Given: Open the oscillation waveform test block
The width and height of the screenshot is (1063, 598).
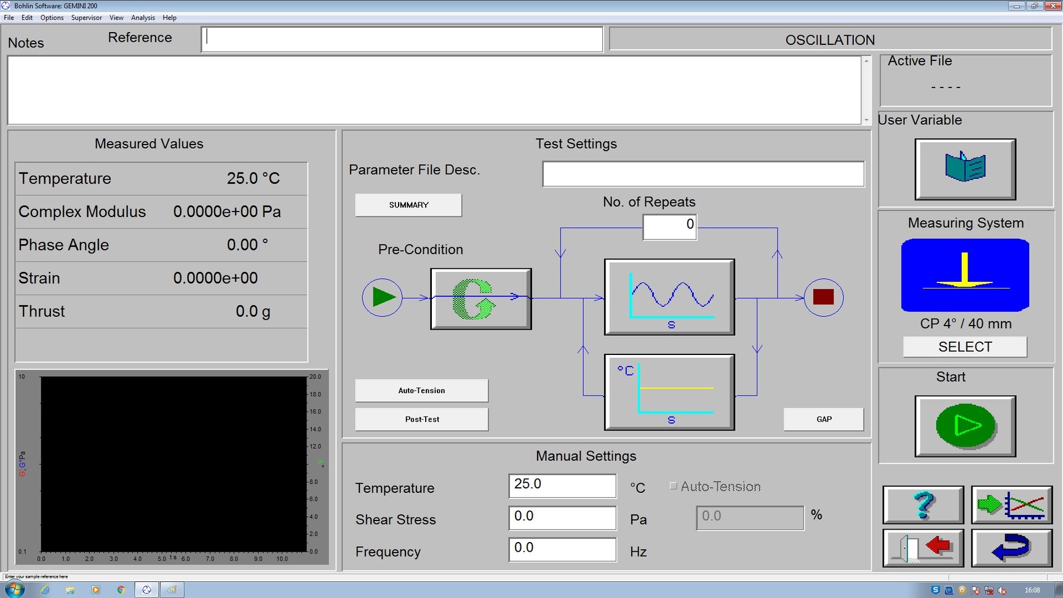Looking at the screenshot, I should click(669, 297).
